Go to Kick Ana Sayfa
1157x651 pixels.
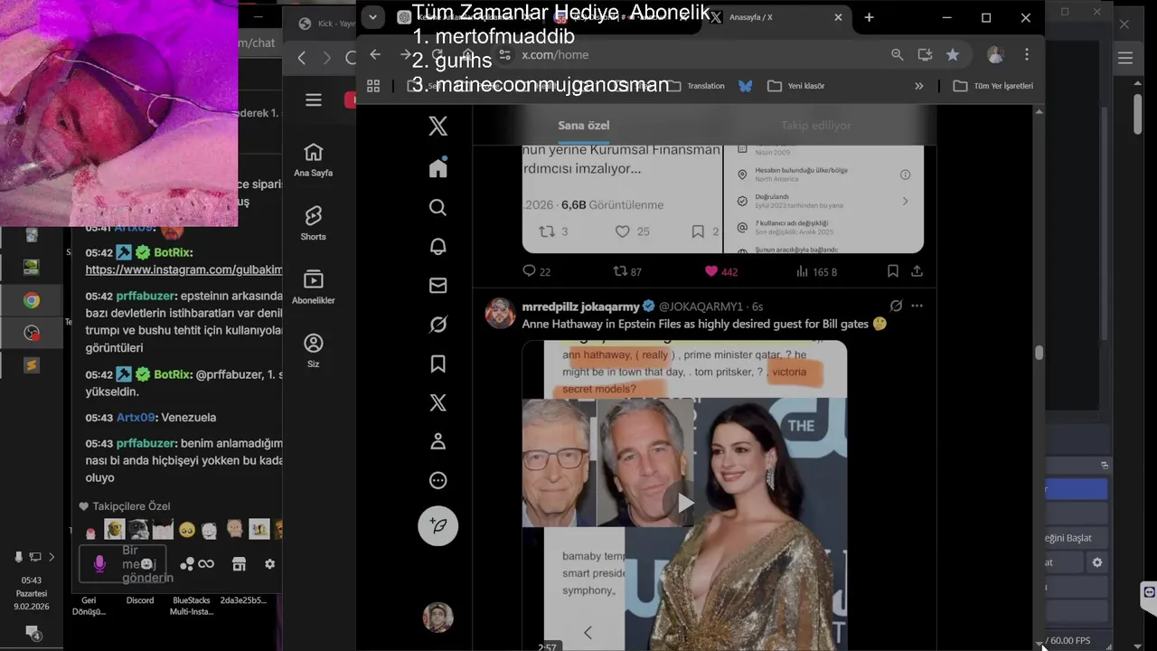pyautogui.click(x=314, y=159)
